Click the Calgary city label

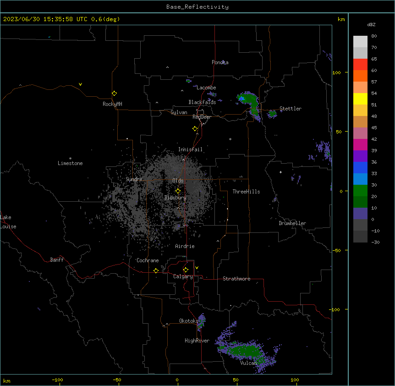coord(183,276)
